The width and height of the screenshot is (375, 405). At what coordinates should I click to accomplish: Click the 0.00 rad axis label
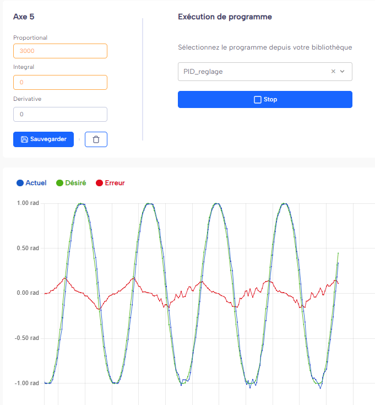[27, 293]
